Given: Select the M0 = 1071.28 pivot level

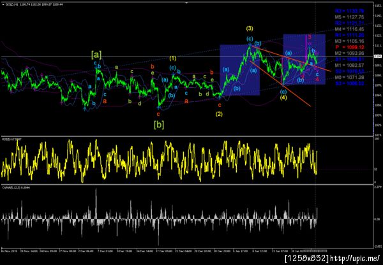Looking at the screenshot, I should tap(350, 77).
